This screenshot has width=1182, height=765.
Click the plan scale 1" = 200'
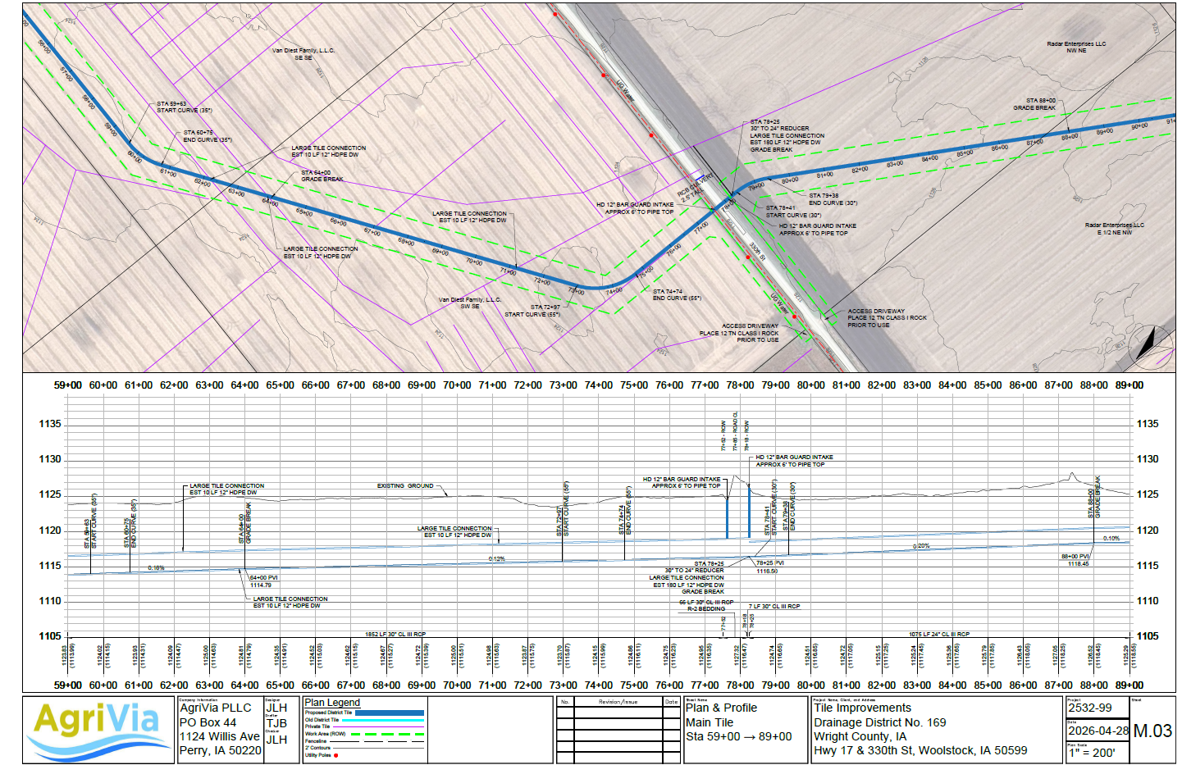pos(1091,753)
